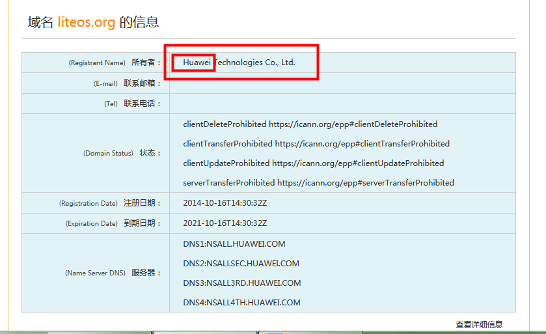The height and width of the screenshot is (334, 546).
Task: Click the Expiration Date 到期日期 label
Action: click(113, 223)
